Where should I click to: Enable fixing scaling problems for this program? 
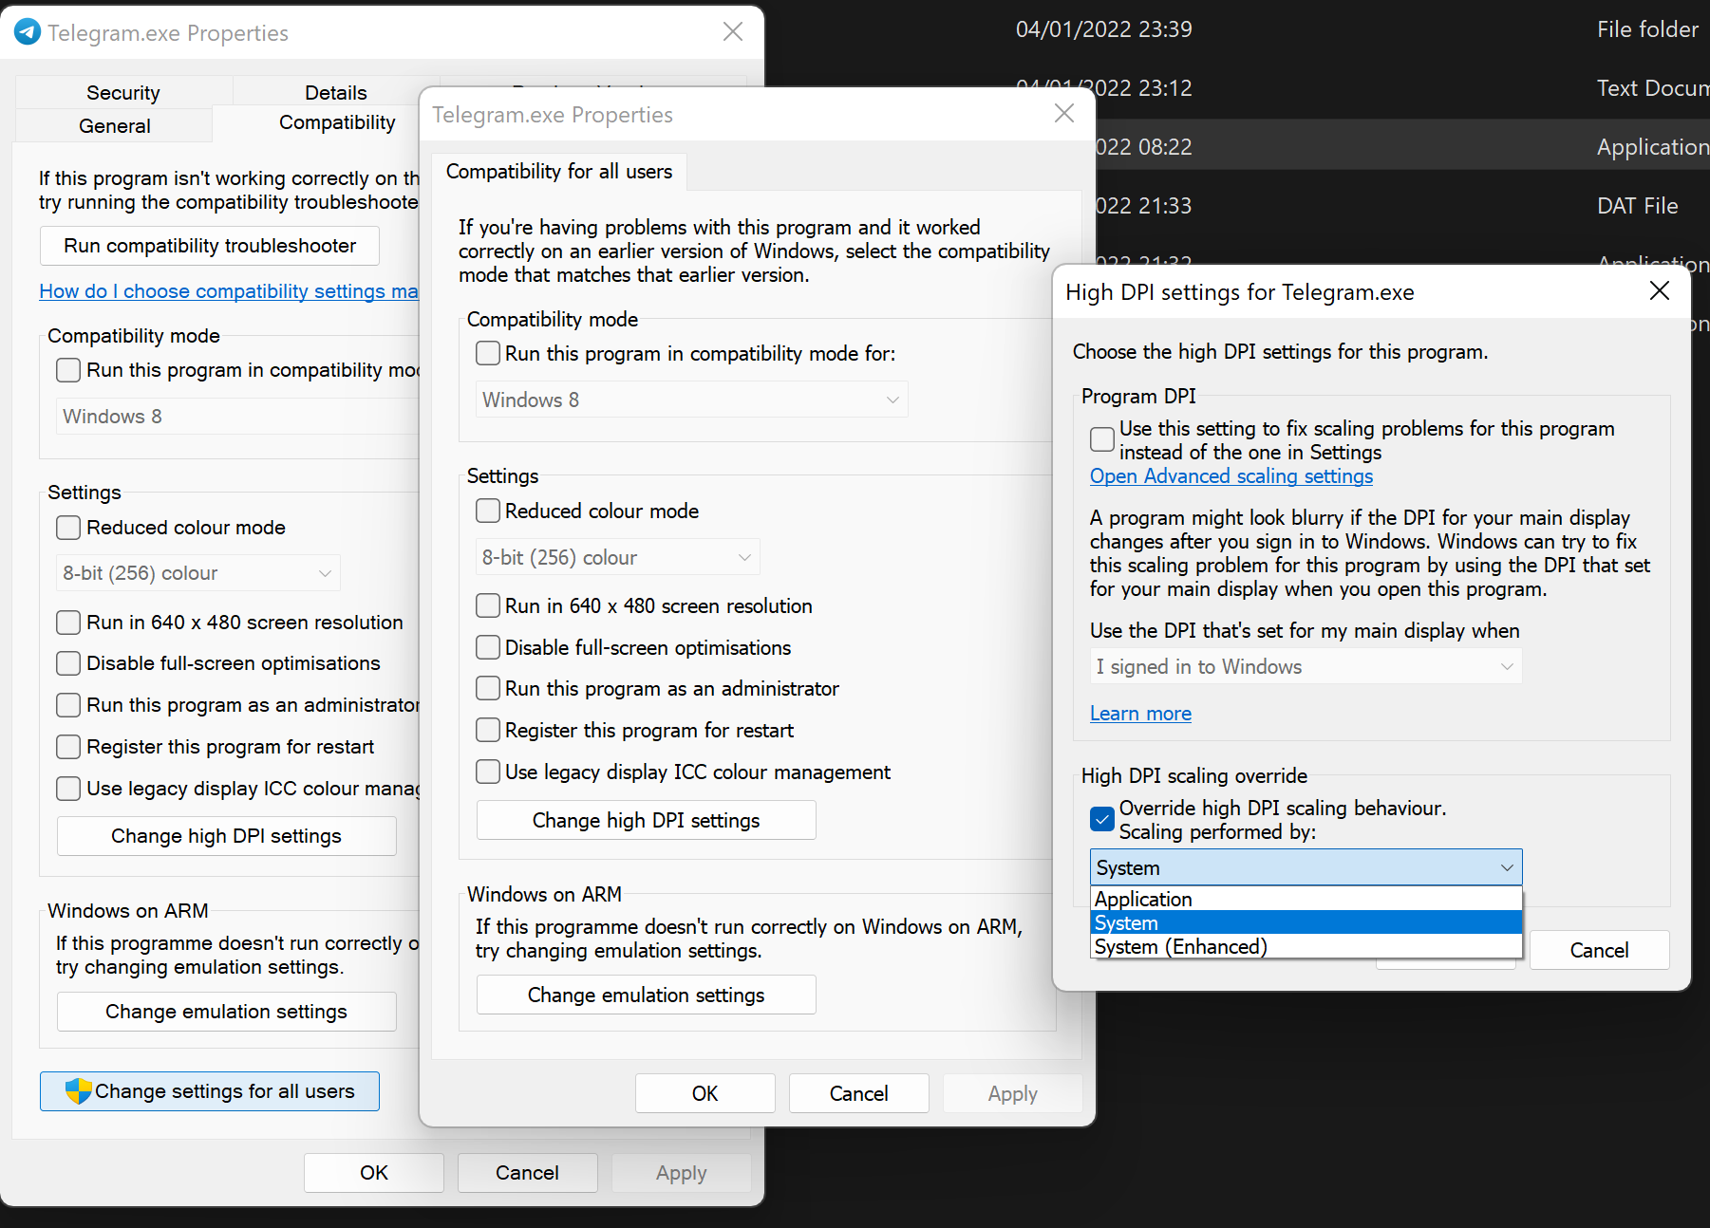(1101, 438)
